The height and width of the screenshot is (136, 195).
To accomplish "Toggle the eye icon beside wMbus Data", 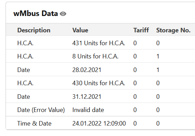I will pyautogui.click(x=63, y=14).
